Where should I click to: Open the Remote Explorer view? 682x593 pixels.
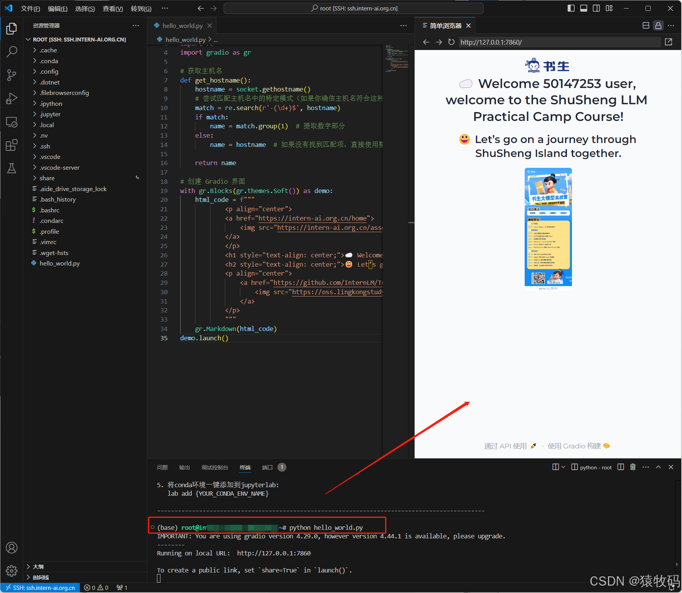[12, 122]
